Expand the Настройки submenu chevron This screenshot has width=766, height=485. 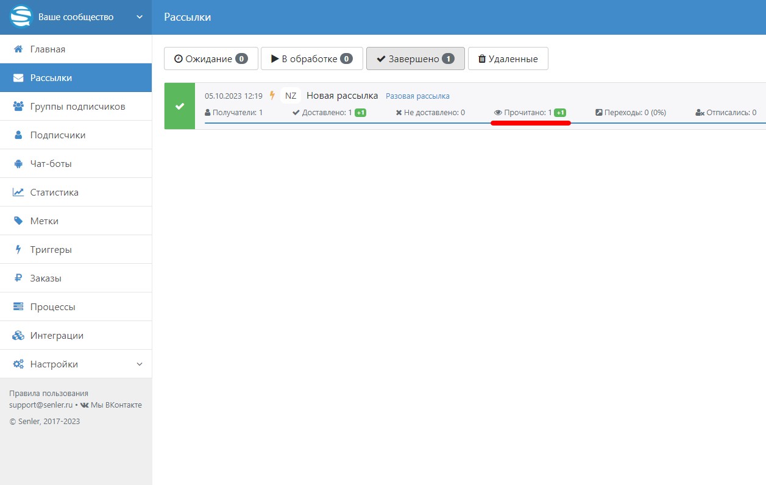coord(139,364)
